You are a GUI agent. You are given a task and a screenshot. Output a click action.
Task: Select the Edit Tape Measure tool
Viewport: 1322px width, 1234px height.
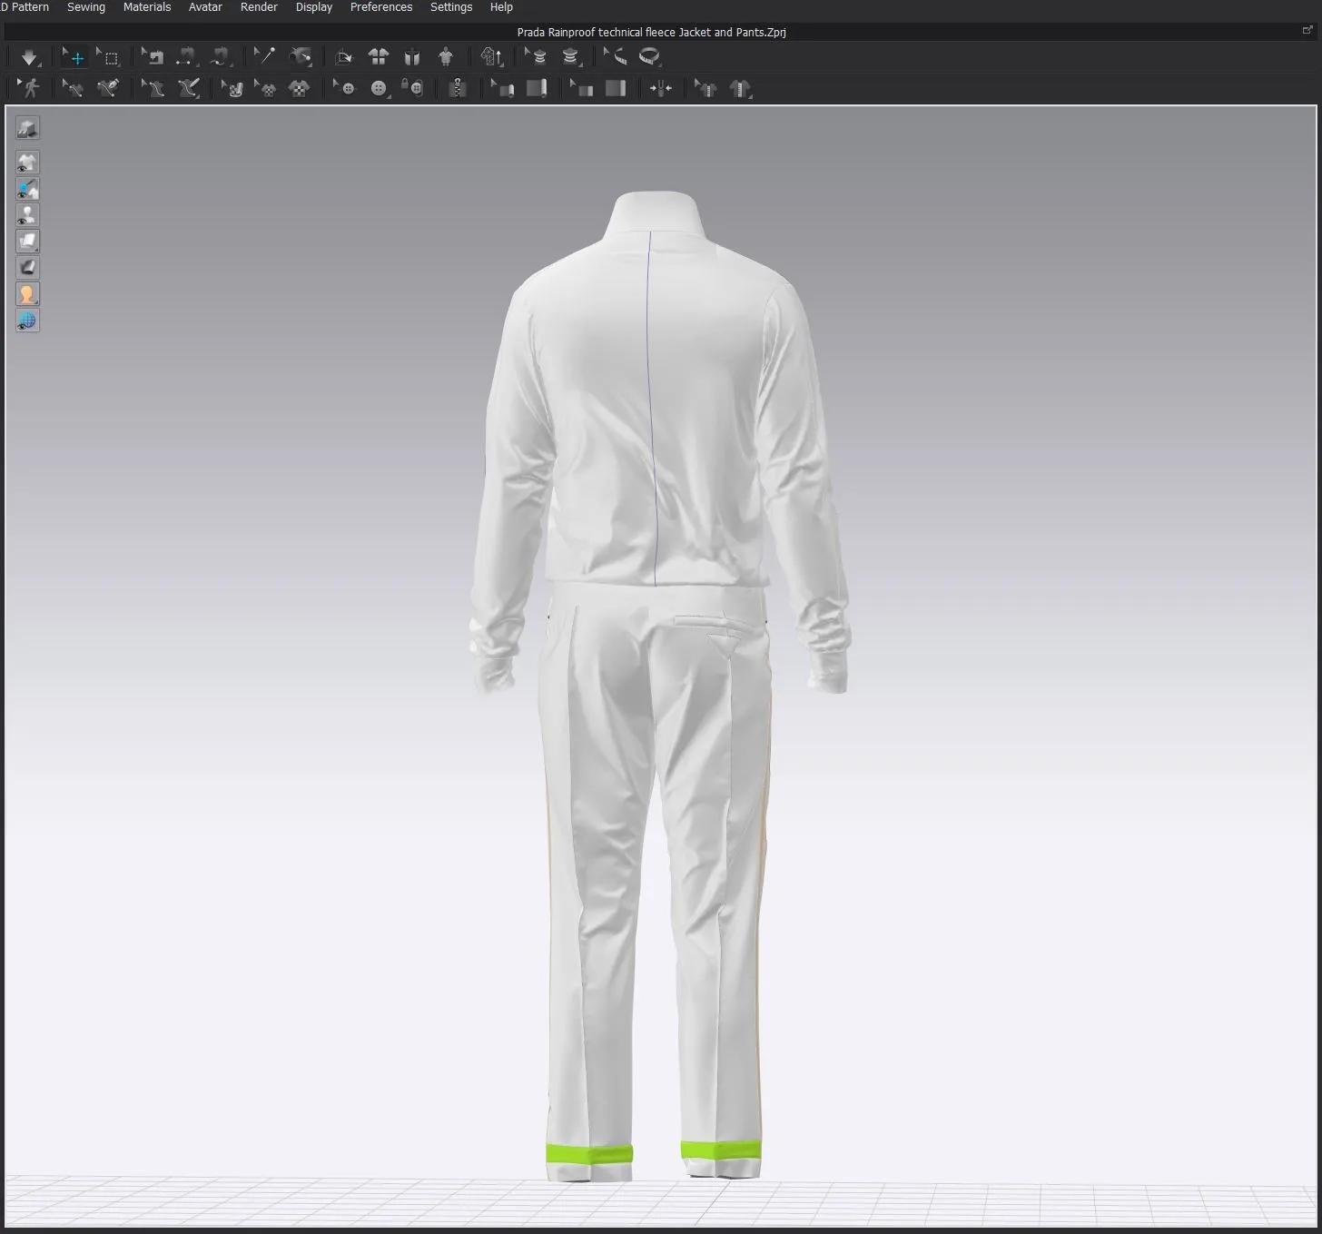[616, 57]
